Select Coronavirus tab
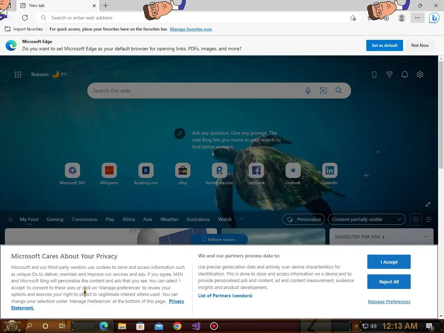Screen dimensions: 444x333 pyautogui.click(x=84, y=219)
